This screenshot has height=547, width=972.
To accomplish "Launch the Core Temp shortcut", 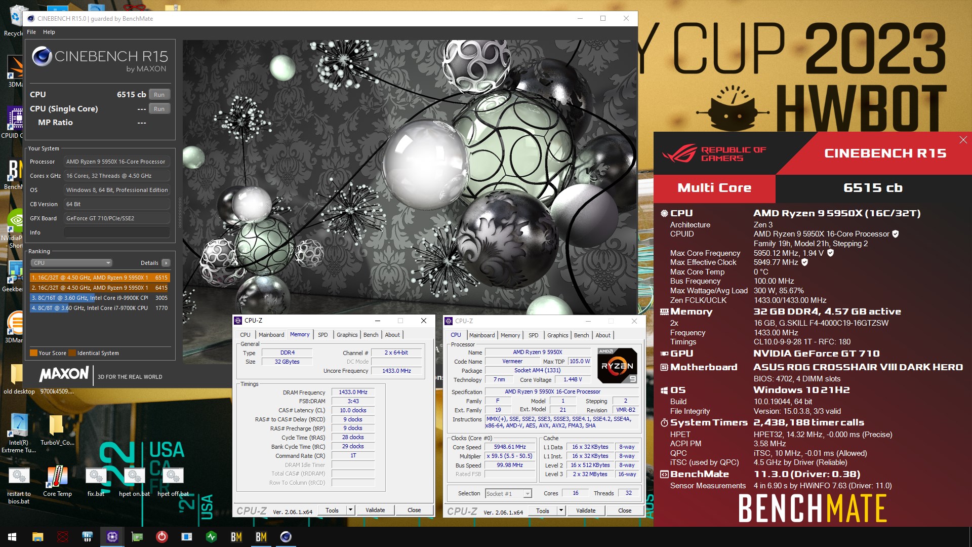I will pyautogui.click(x=57, y=482).
